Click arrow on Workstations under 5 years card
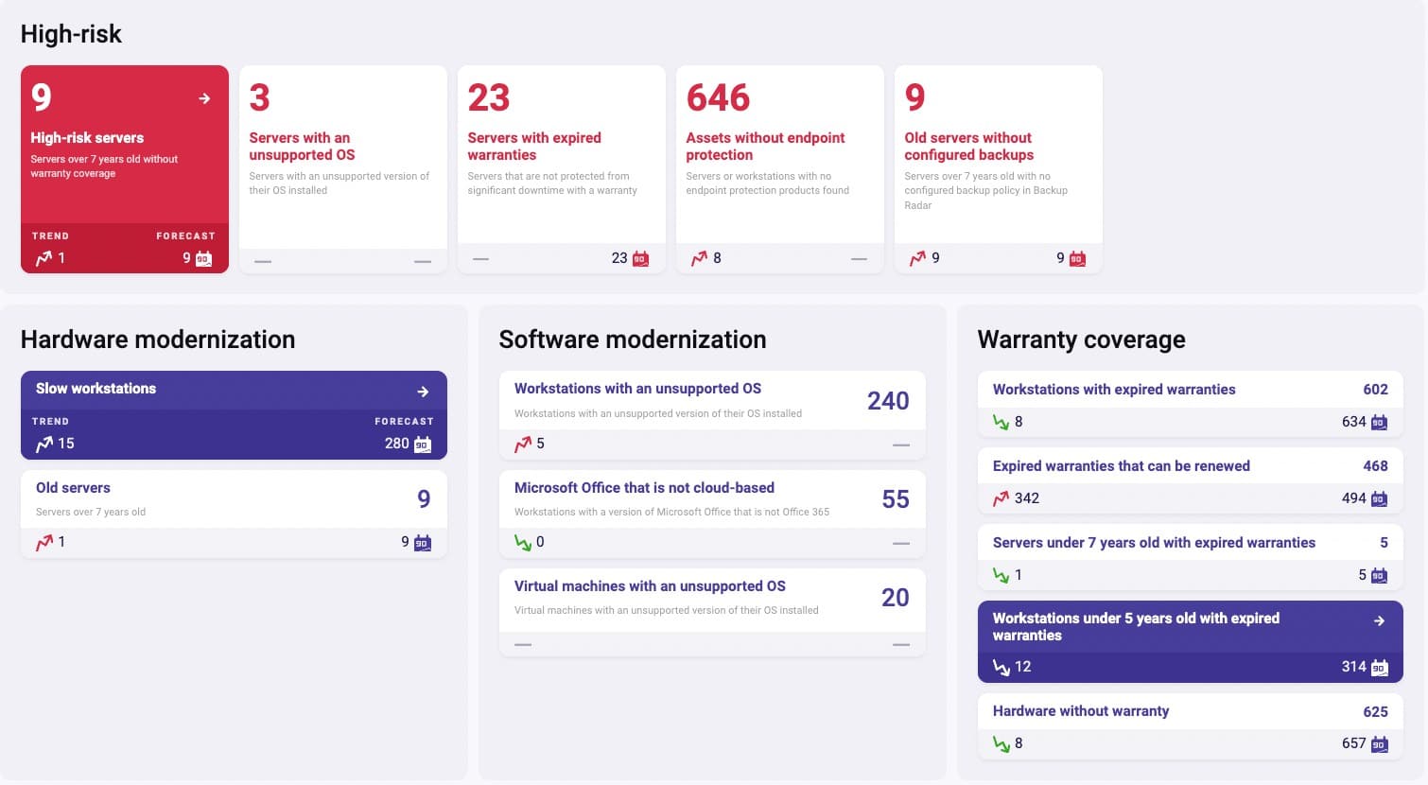This screenshot has height=785, width=1428. (x=1379, y=620)
